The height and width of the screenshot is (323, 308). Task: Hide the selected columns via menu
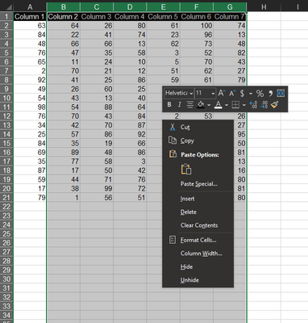tap(198, 266)
